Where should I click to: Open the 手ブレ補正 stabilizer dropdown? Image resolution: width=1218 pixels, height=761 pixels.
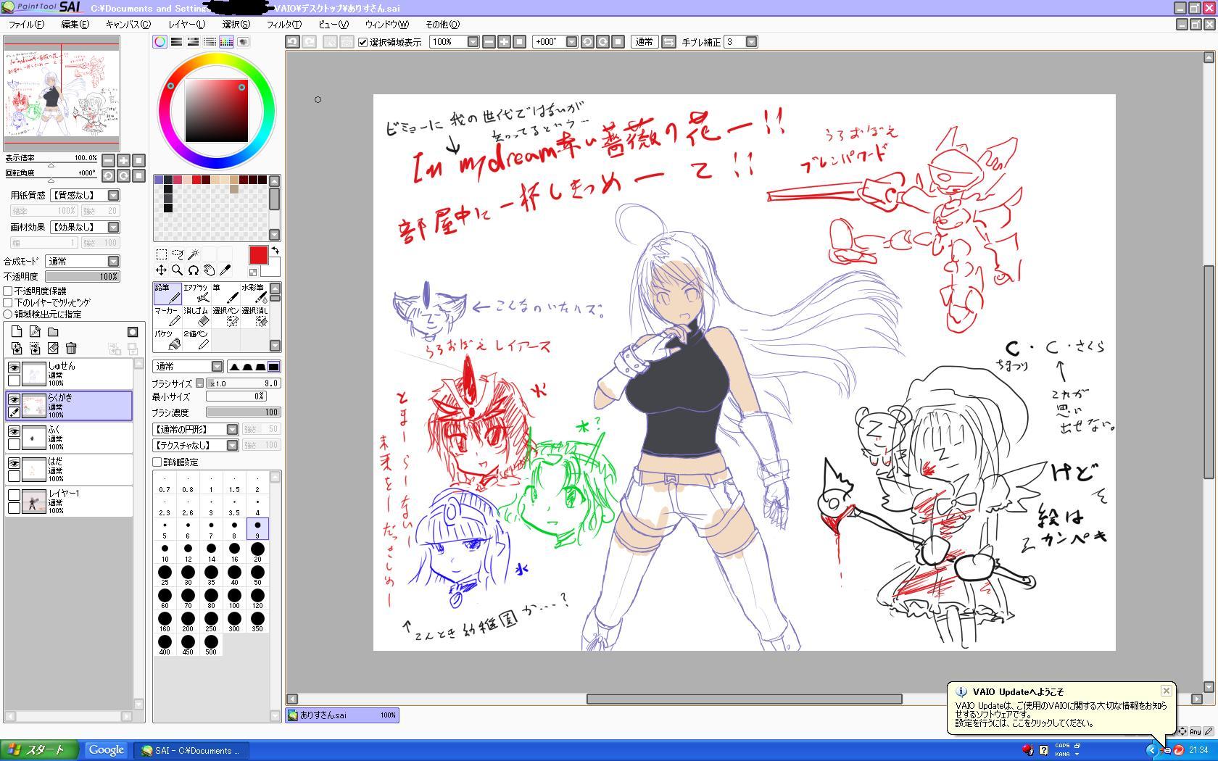pos(752,42)
